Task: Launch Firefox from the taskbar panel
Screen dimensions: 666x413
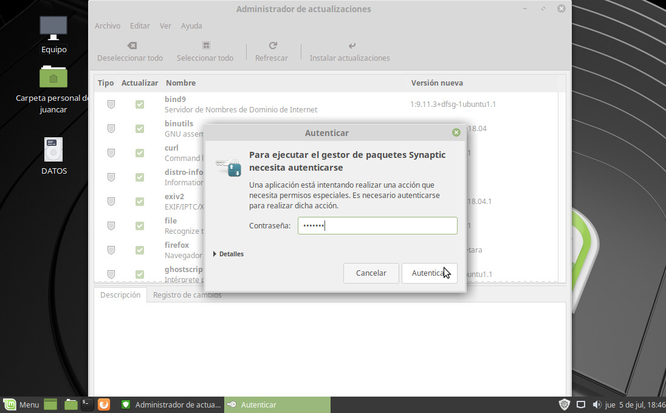Action: click(x=104, y=404)
